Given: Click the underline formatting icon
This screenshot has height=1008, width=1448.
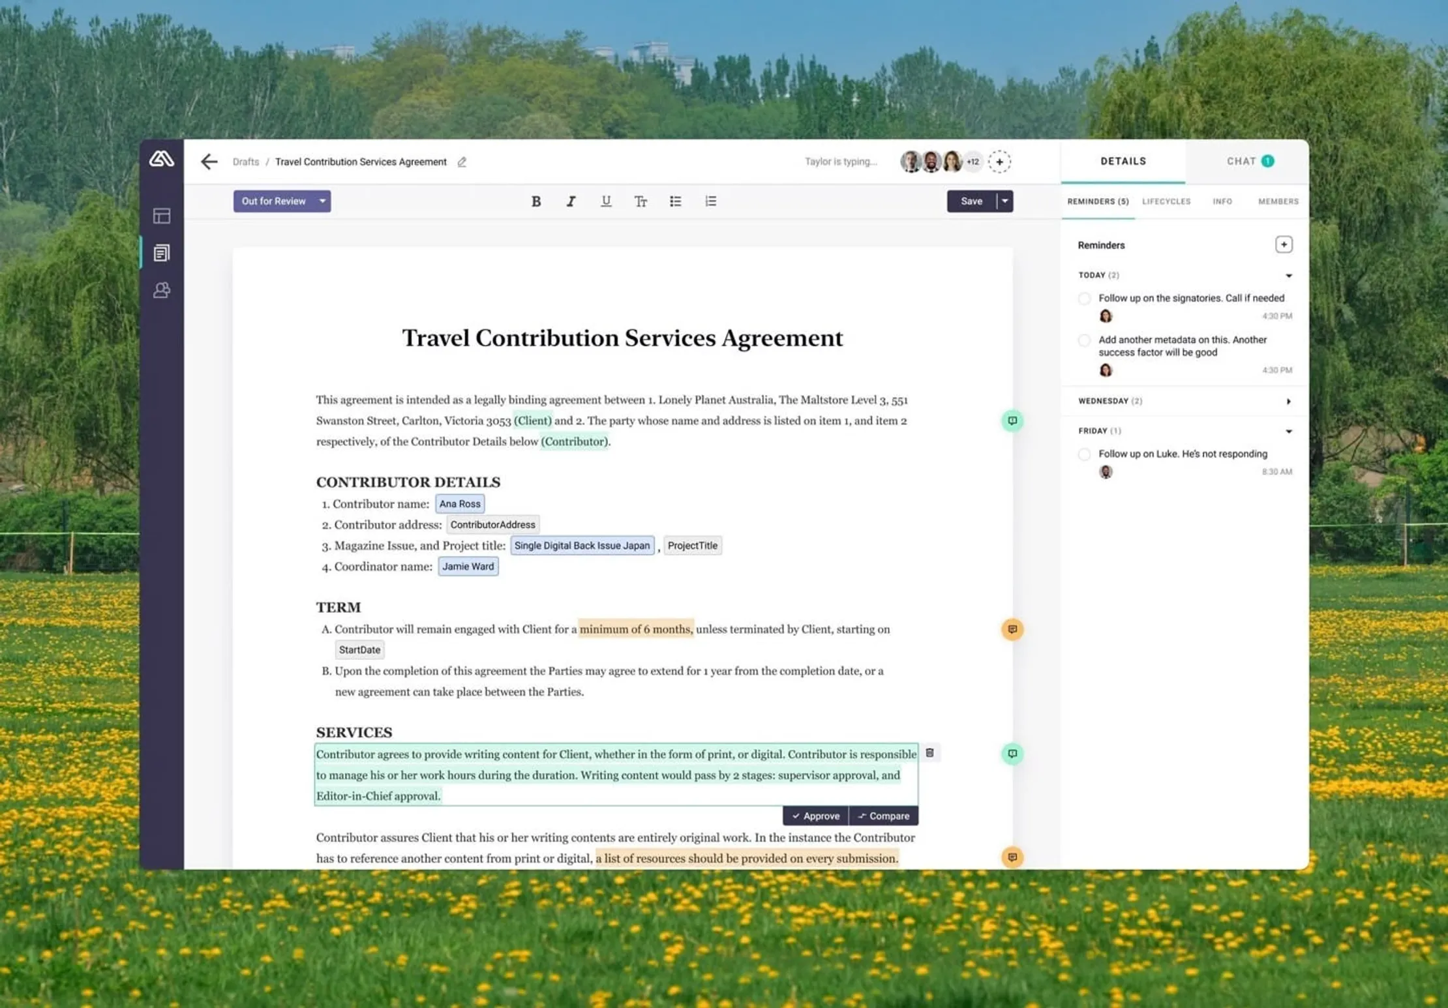Looking at the screenshot, I should 605,201.
